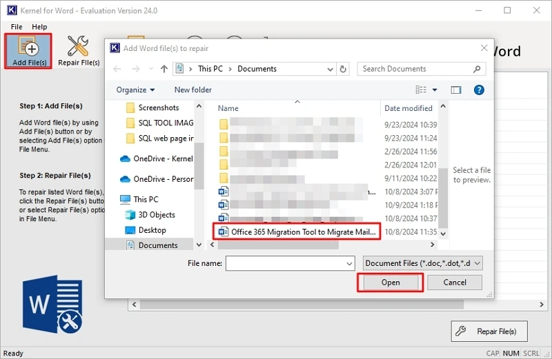Image resolution: width=552 pixels, height=359 pixels.
Task: Close the Add Word file(s) dialog
Action: pyautogui.click(x=484, y=48)
